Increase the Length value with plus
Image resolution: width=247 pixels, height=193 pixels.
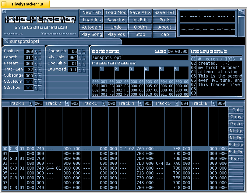tap(35, 57)
